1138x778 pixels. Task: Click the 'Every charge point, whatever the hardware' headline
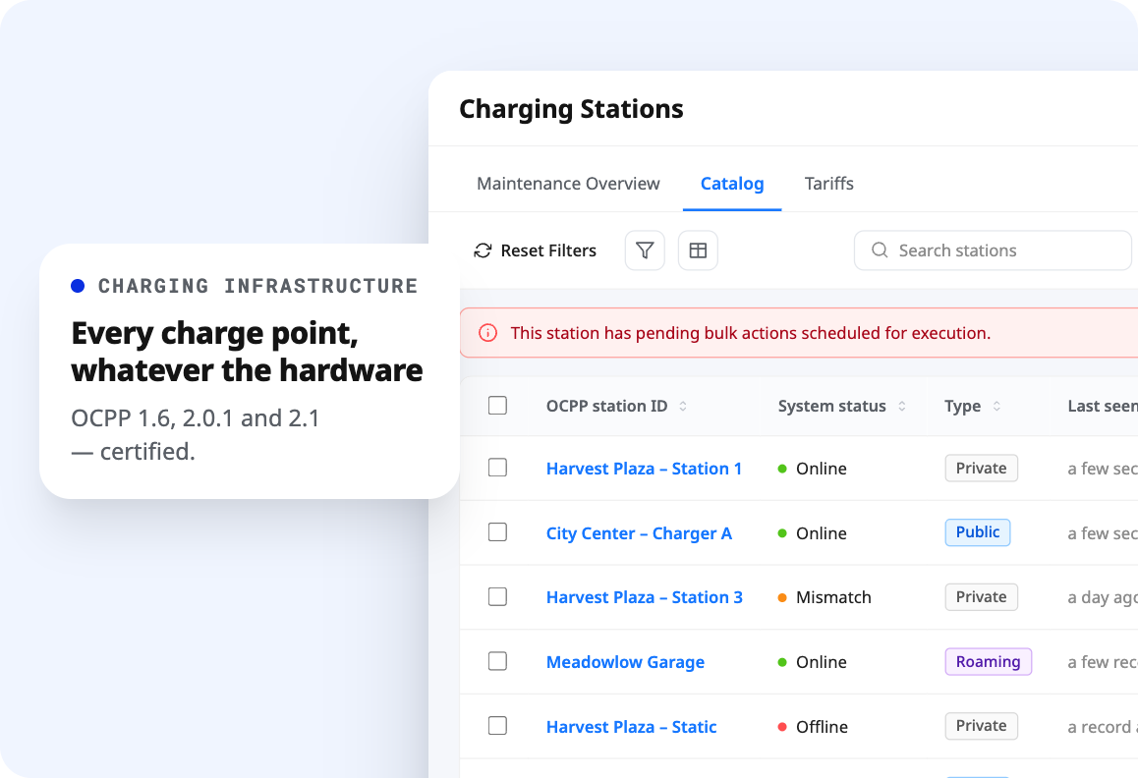tap(247, 352)
